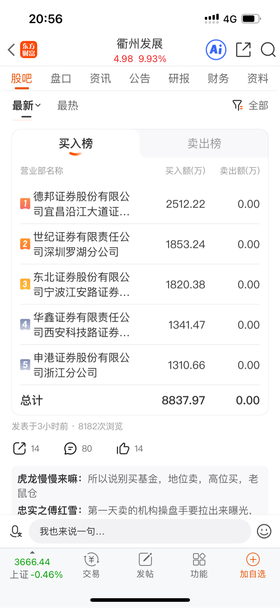Tap the back arrow icon
The image size is (280, 608).
[11, 50]
